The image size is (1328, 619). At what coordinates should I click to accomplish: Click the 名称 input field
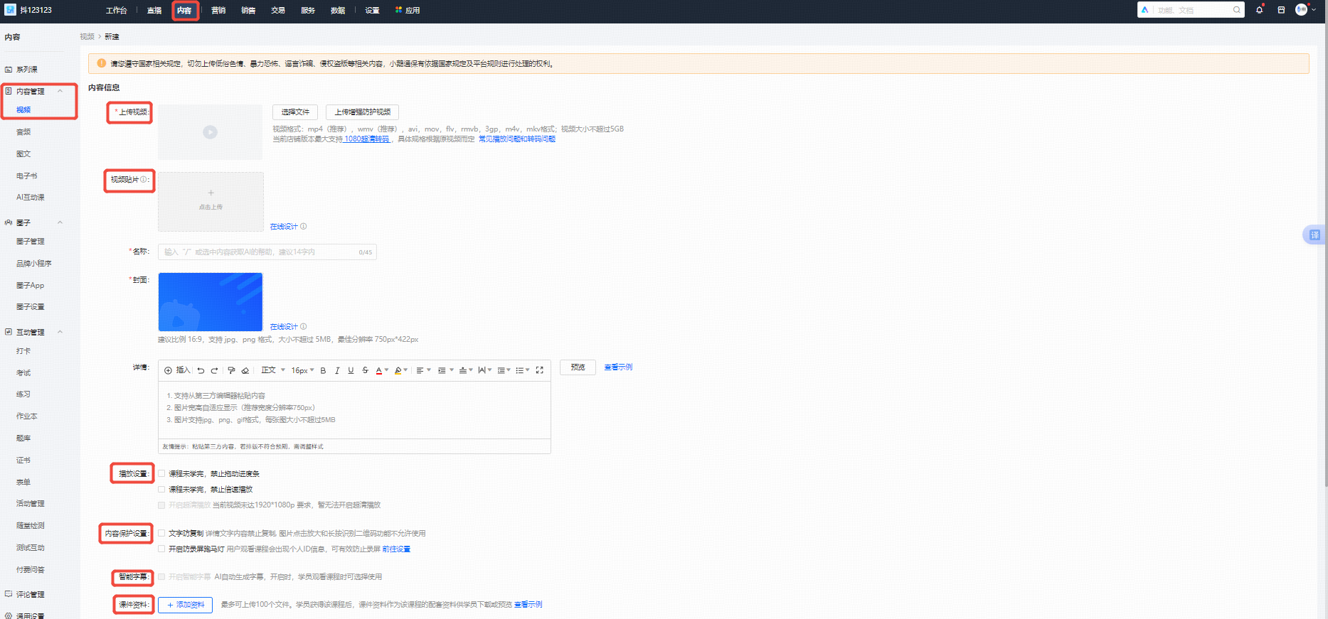pos(267,252)
